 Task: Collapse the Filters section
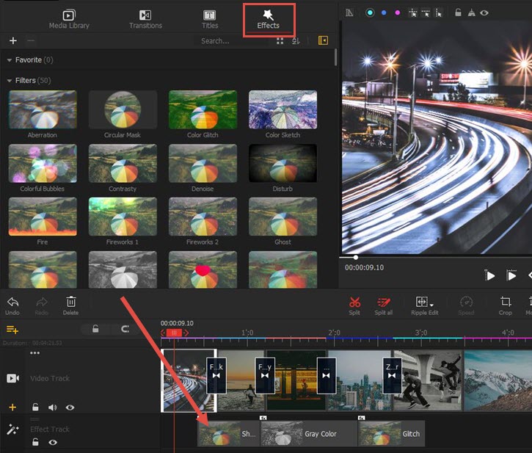coord(10,81)
